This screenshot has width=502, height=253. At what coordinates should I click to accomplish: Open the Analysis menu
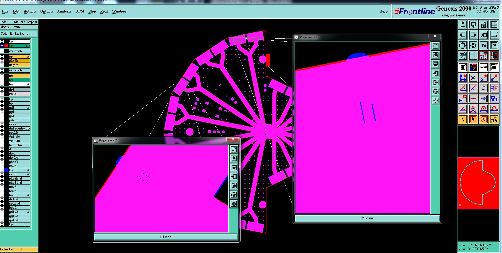(64, 11)
